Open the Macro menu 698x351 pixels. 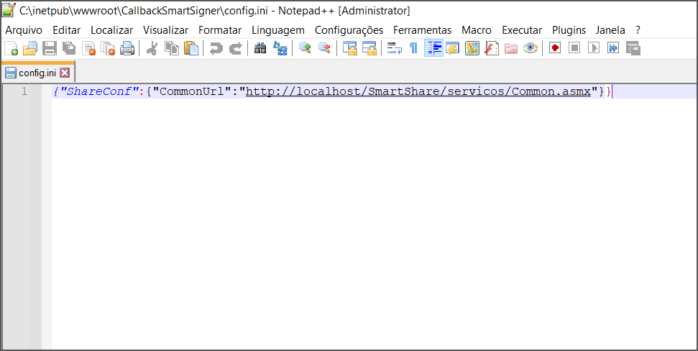[477, 30]
